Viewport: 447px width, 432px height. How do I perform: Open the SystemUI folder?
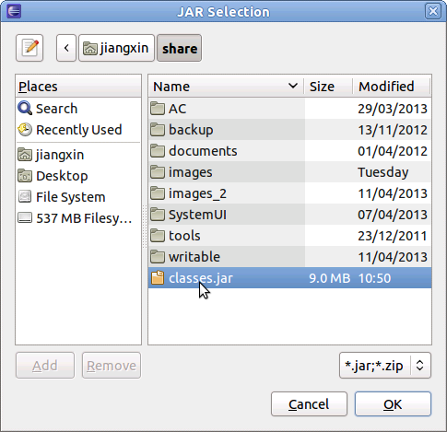click(x=289, y=215)
